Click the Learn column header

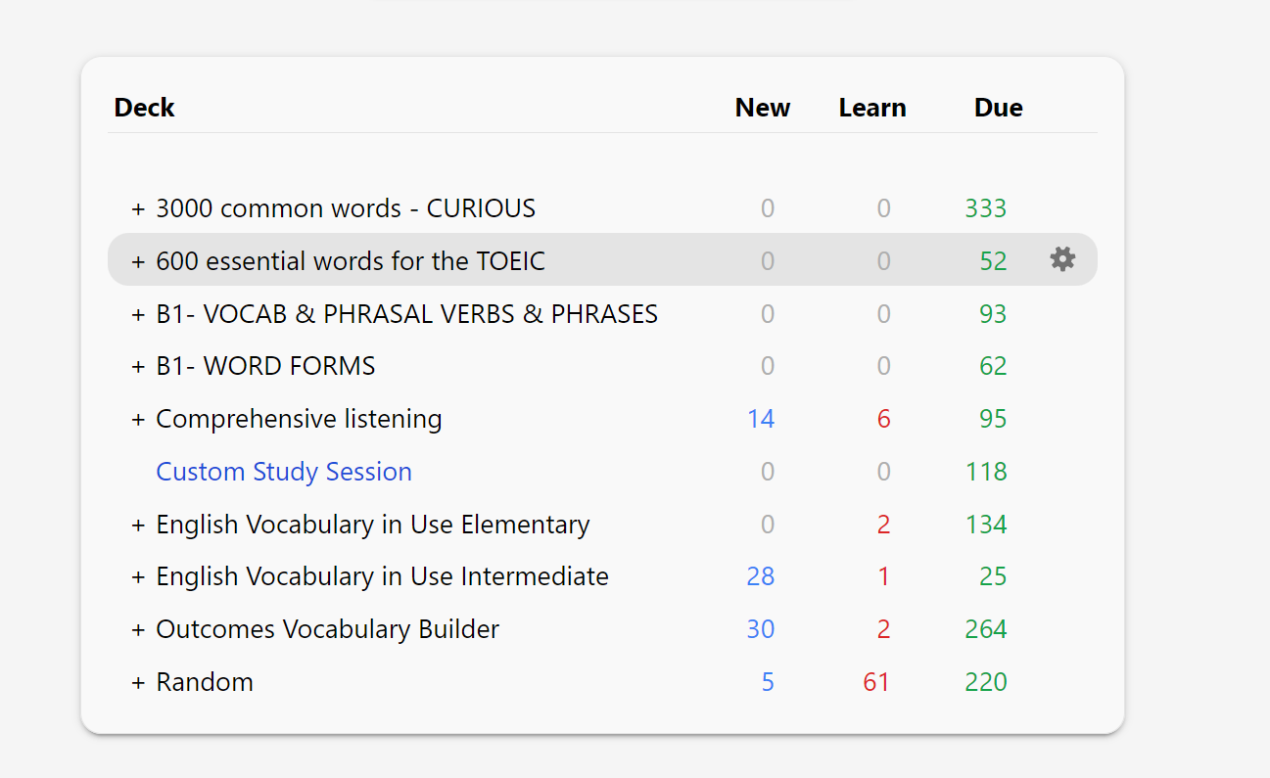tap(872, 108)
